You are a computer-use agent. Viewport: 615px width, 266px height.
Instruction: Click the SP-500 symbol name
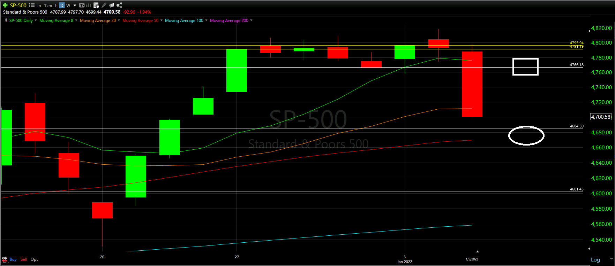[18, 6]
